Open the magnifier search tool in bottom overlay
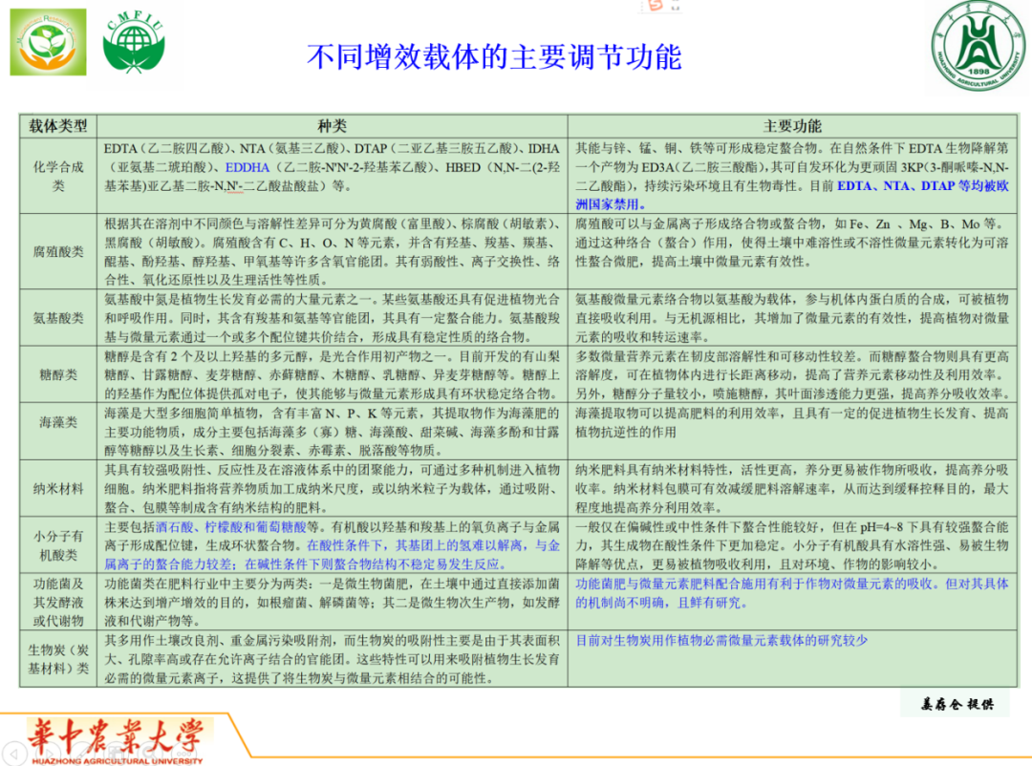The width and height of the screenshot is (1032, 766). coord(150,753)
